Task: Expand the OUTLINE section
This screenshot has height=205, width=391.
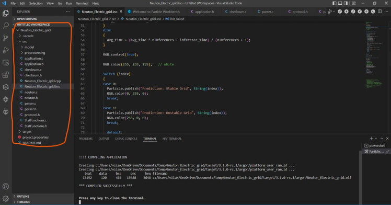Action: 22,196
